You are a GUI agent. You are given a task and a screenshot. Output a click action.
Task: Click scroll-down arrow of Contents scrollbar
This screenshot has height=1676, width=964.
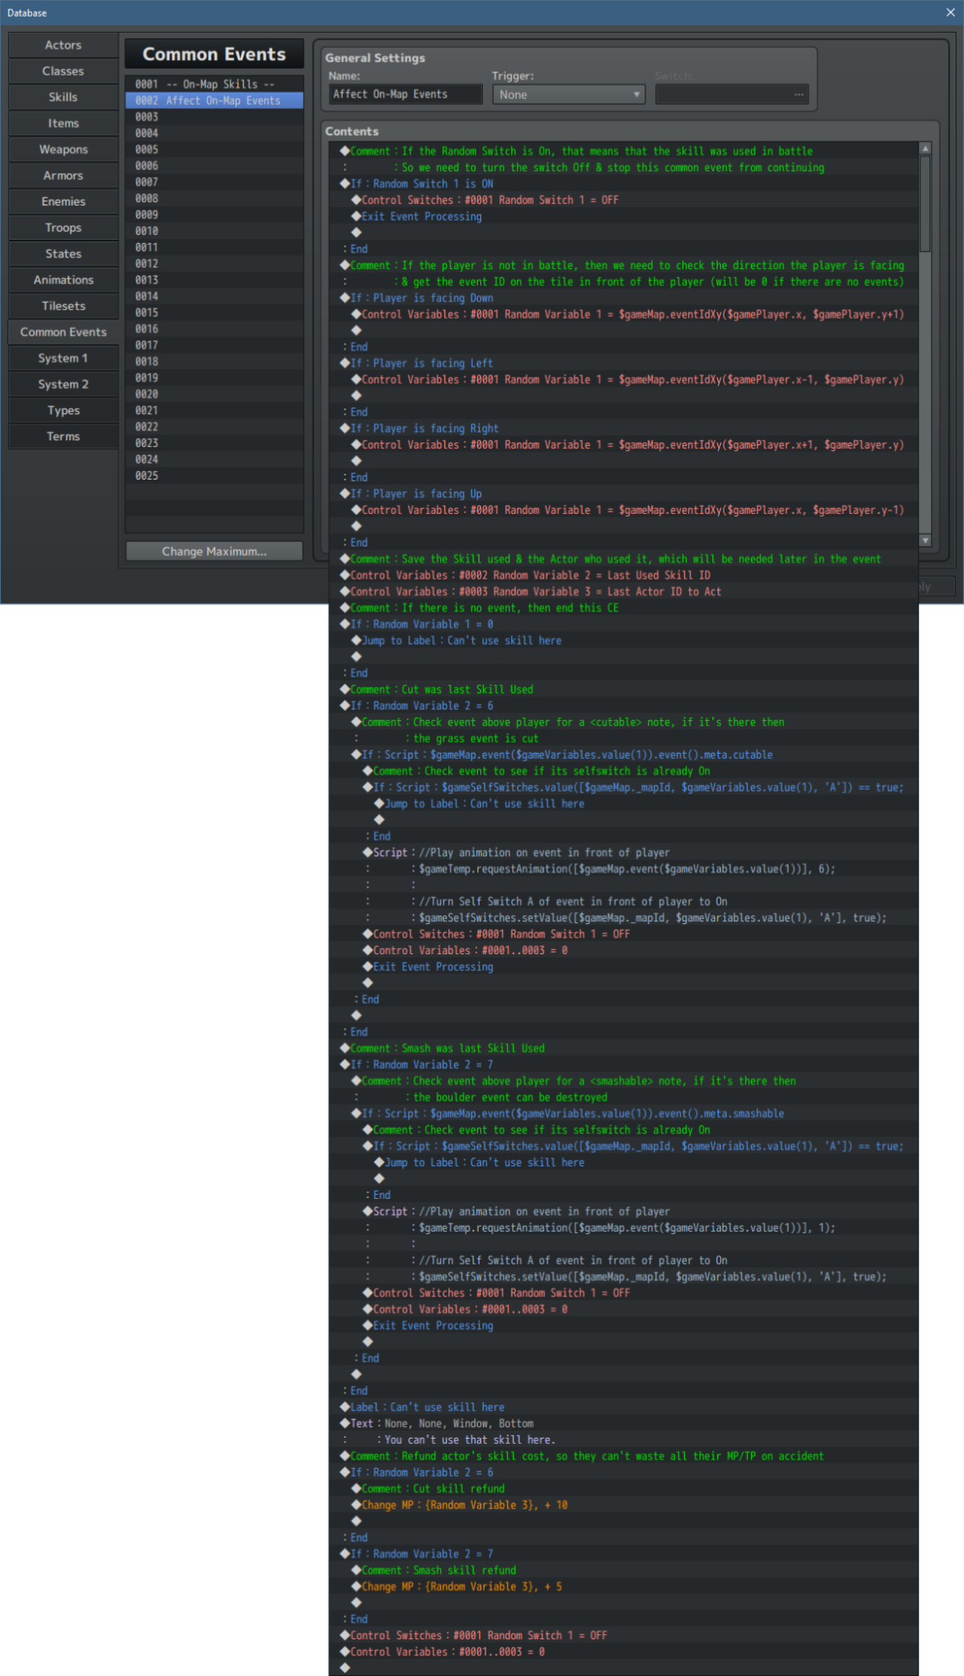[925, 541]
